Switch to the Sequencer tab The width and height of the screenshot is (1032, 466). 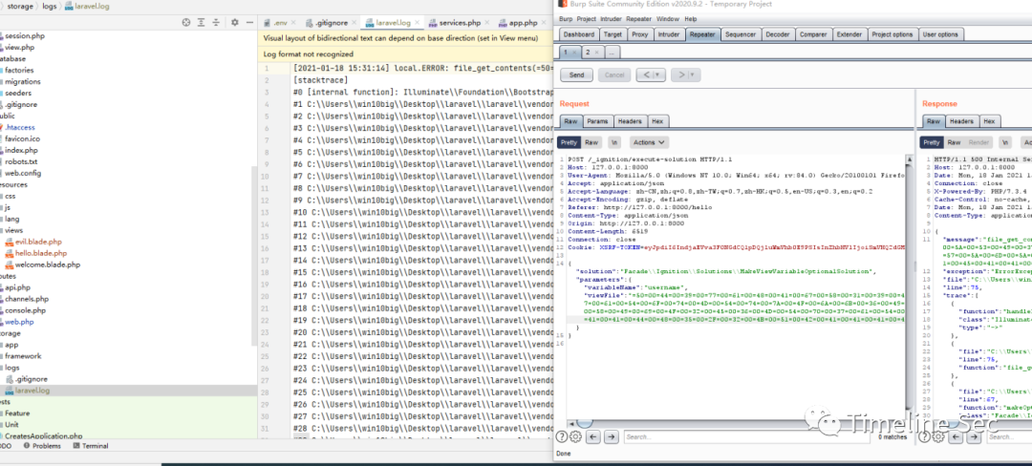click(741, 34)
